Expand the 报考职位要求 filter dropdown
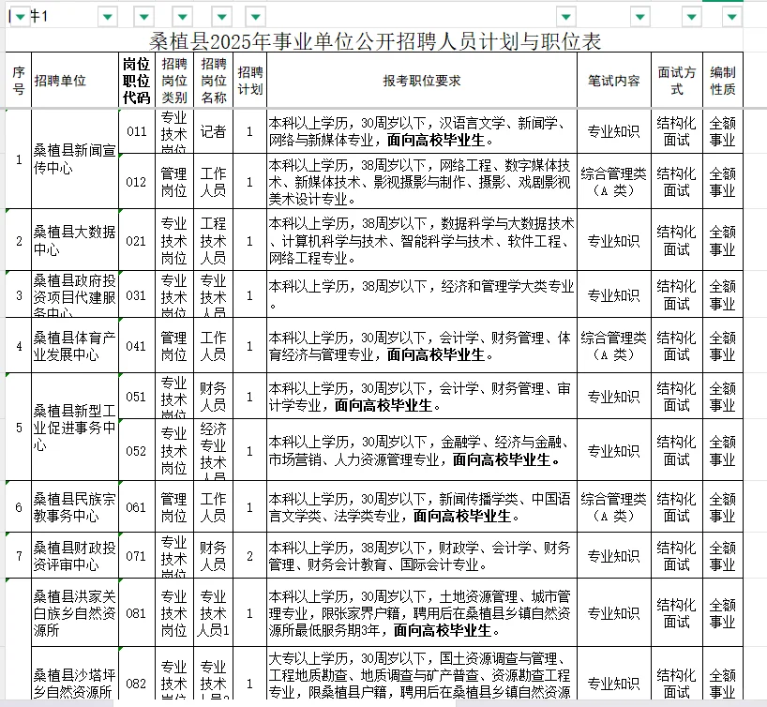767x707 pixels. (565, 16)
